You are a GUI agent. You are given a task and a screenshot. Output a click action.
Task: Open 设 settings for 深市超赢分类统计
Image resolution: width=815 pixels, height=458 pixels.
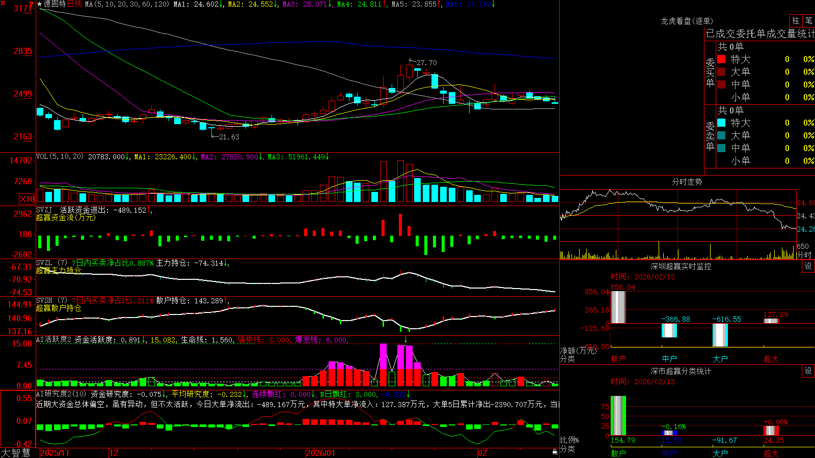coord(808,371)
